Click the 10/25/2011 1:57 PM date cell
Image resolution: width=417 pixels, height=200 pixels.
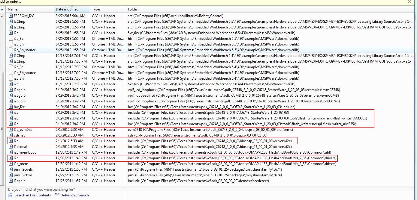point(71,181)
